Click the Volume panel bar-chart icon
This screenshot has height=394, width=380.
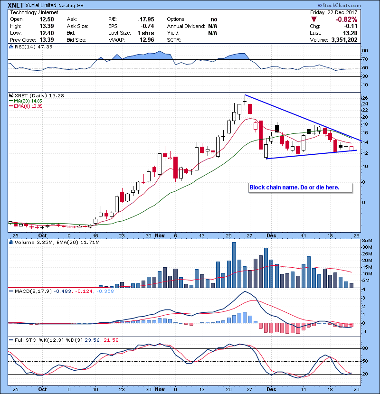[11, 242]
